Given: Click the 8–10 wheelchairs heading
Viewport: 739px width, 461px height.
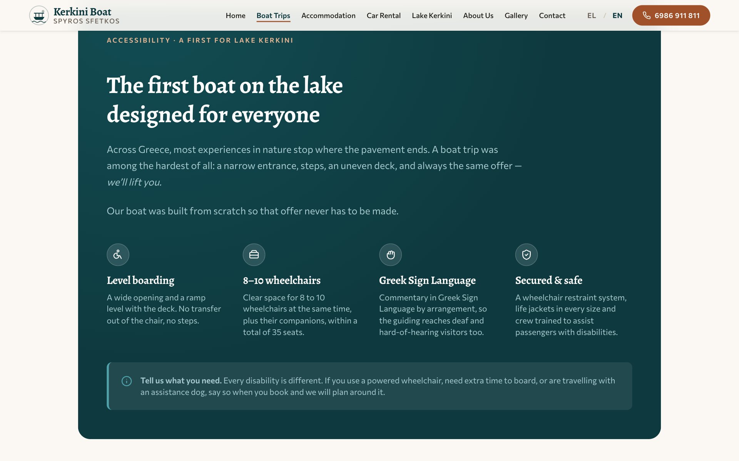Looking at the screenshot, I should pos(282,280).
